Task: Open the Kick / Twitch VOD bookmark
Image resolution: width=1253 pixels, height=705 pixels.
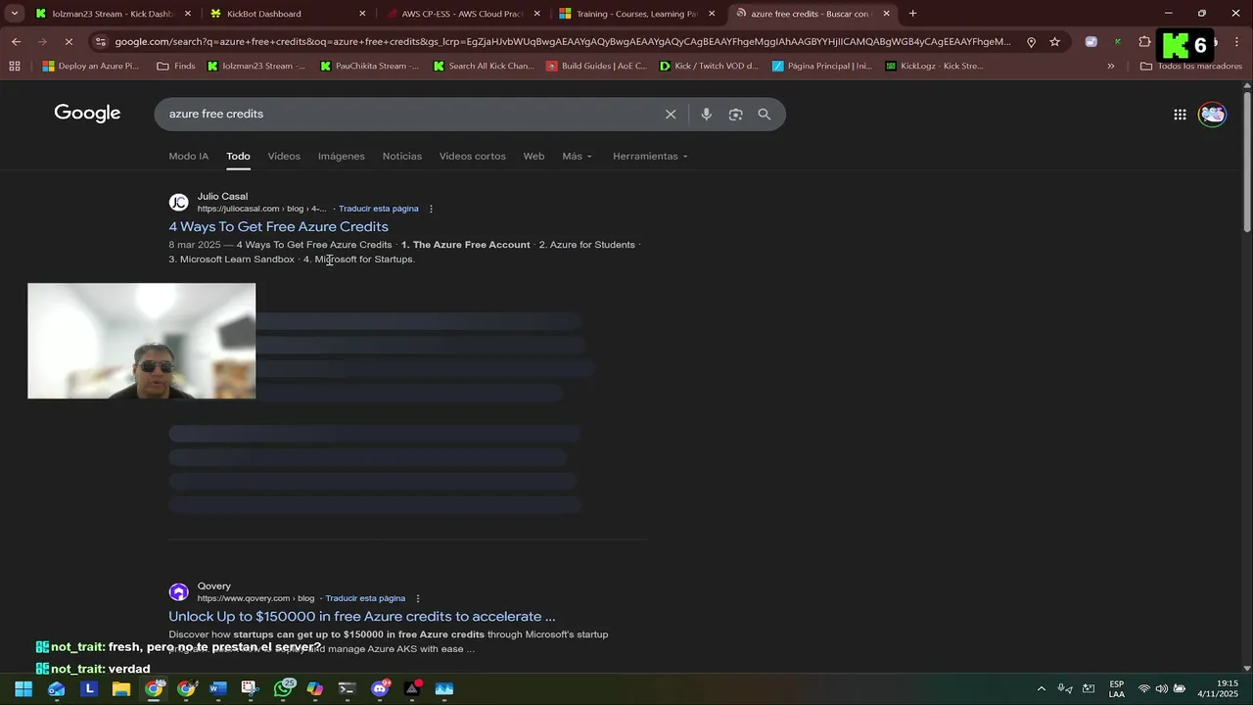Action: click(x=709, y=67)
